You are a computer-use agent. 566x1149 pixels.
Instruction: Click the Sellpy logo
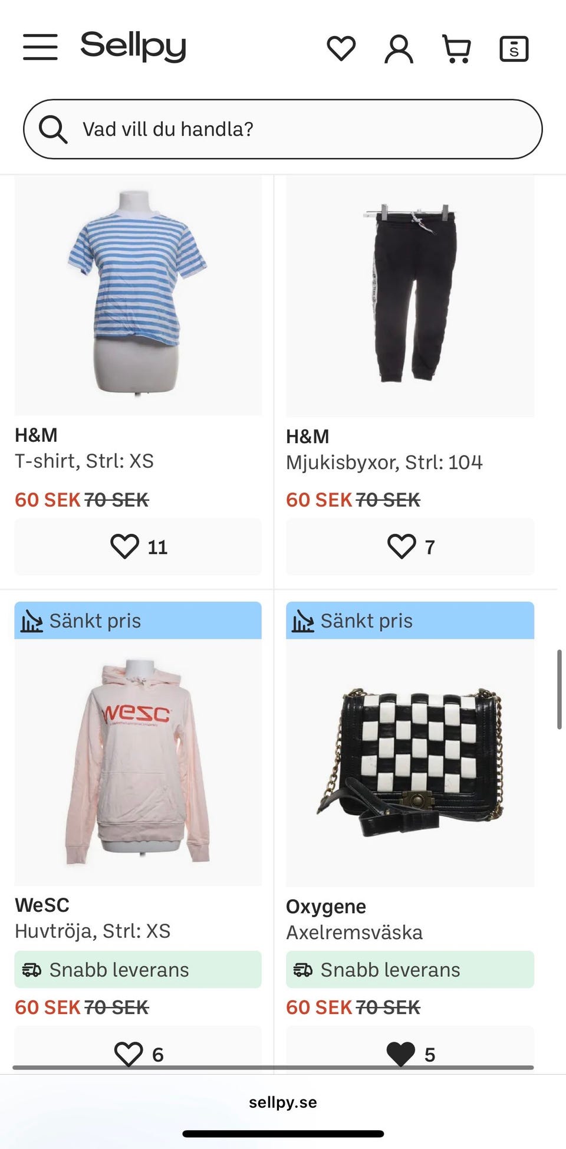(133, 47)
